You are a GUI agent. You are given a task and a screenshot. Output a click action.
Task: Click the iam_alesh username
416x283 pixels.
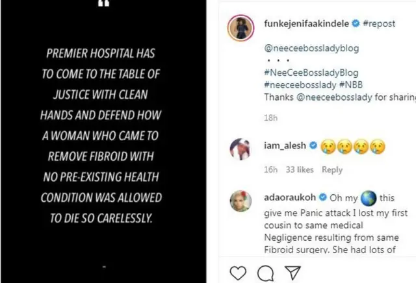[285, 145]
